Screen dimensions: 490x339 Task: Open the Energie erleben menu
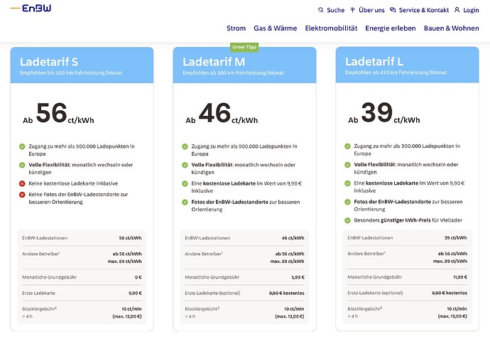[391, 28]
